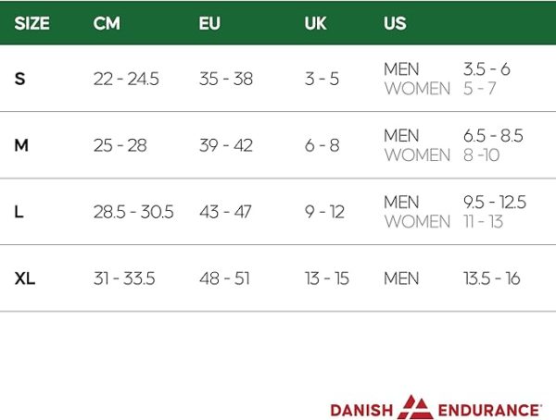Click the EU 48 - 51 cell
This screenshot has height=420, width=556.
[224, 278]
